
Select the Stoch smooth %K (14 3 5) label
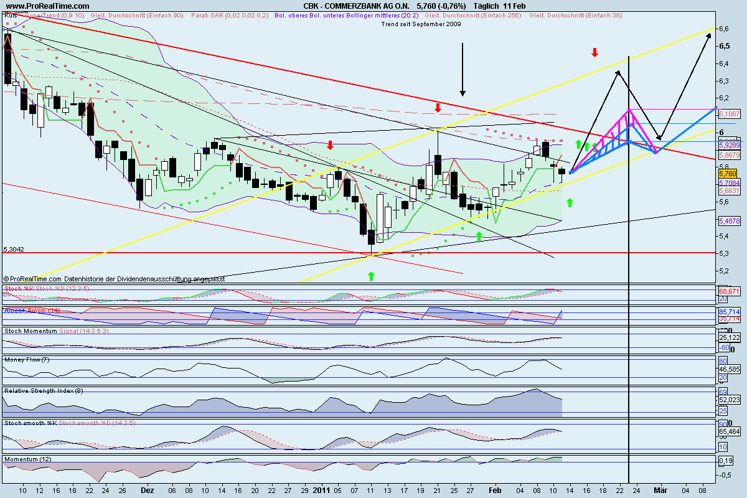pyautogui.click(x=70, y=423)
